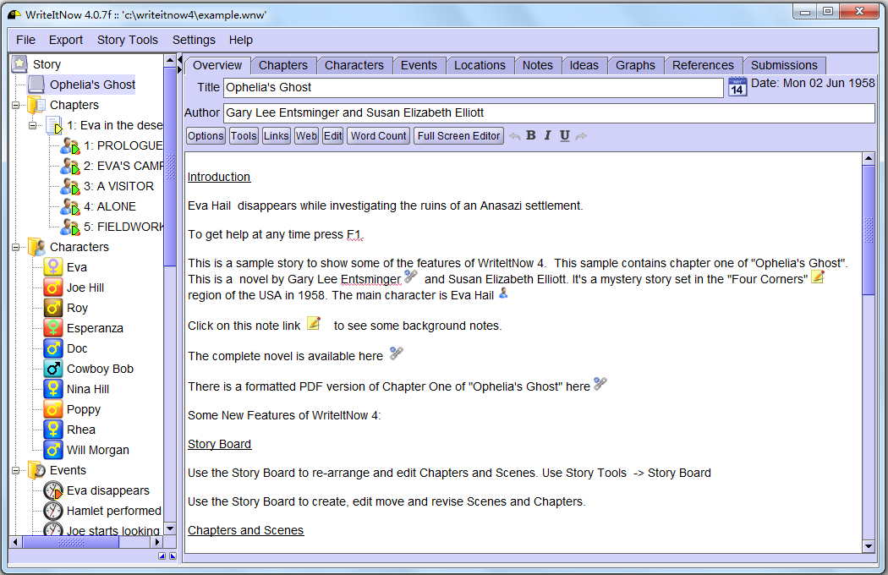Screen dimensions: 888x575
Task: Collapse the Eva in the desert chapter node
Action: point(32,125)
